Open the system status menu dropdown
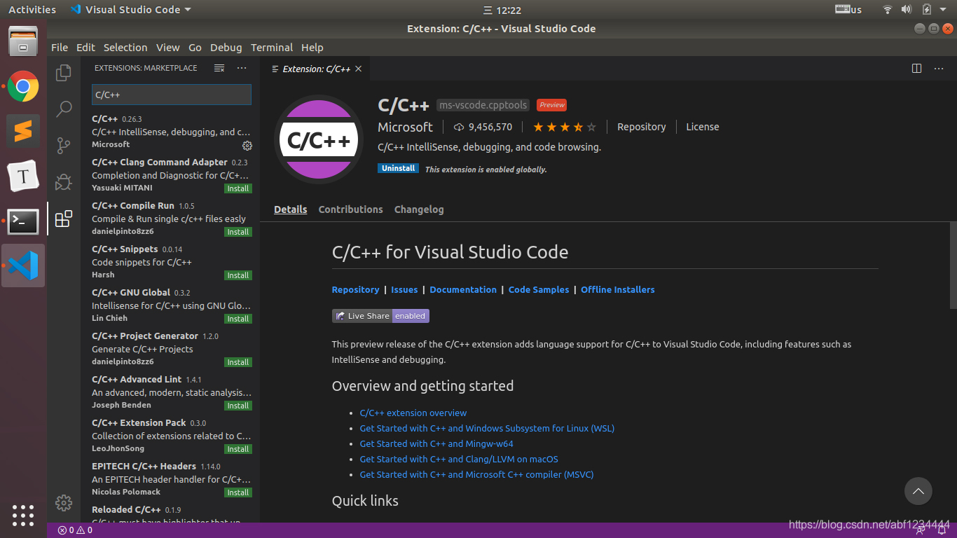 pos(915,10)
